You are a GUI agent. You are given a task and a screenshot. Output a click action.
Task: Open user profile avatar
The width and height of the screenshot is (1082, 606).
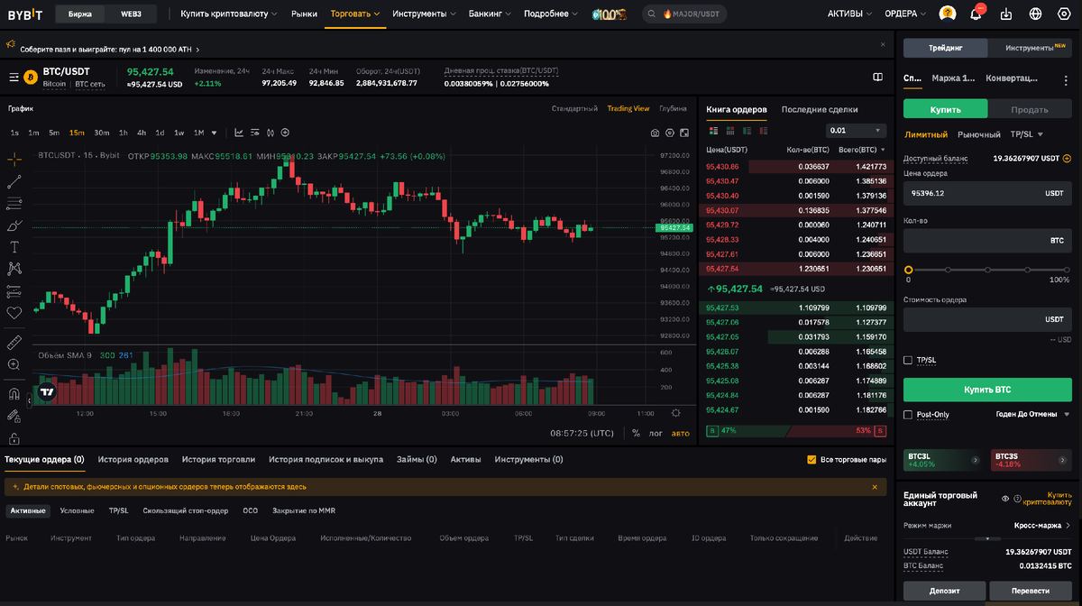click(948, 14)
